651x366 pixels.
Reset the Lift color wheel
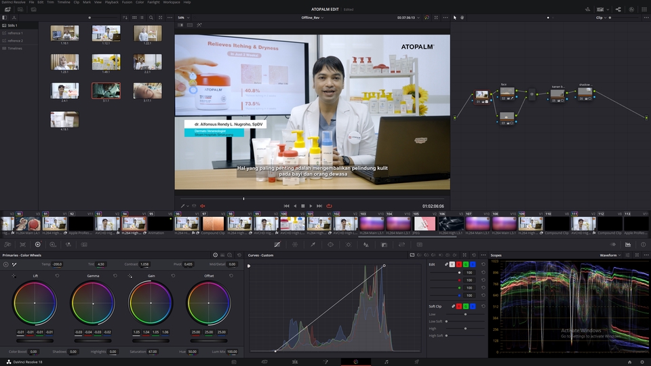[57, 276]
